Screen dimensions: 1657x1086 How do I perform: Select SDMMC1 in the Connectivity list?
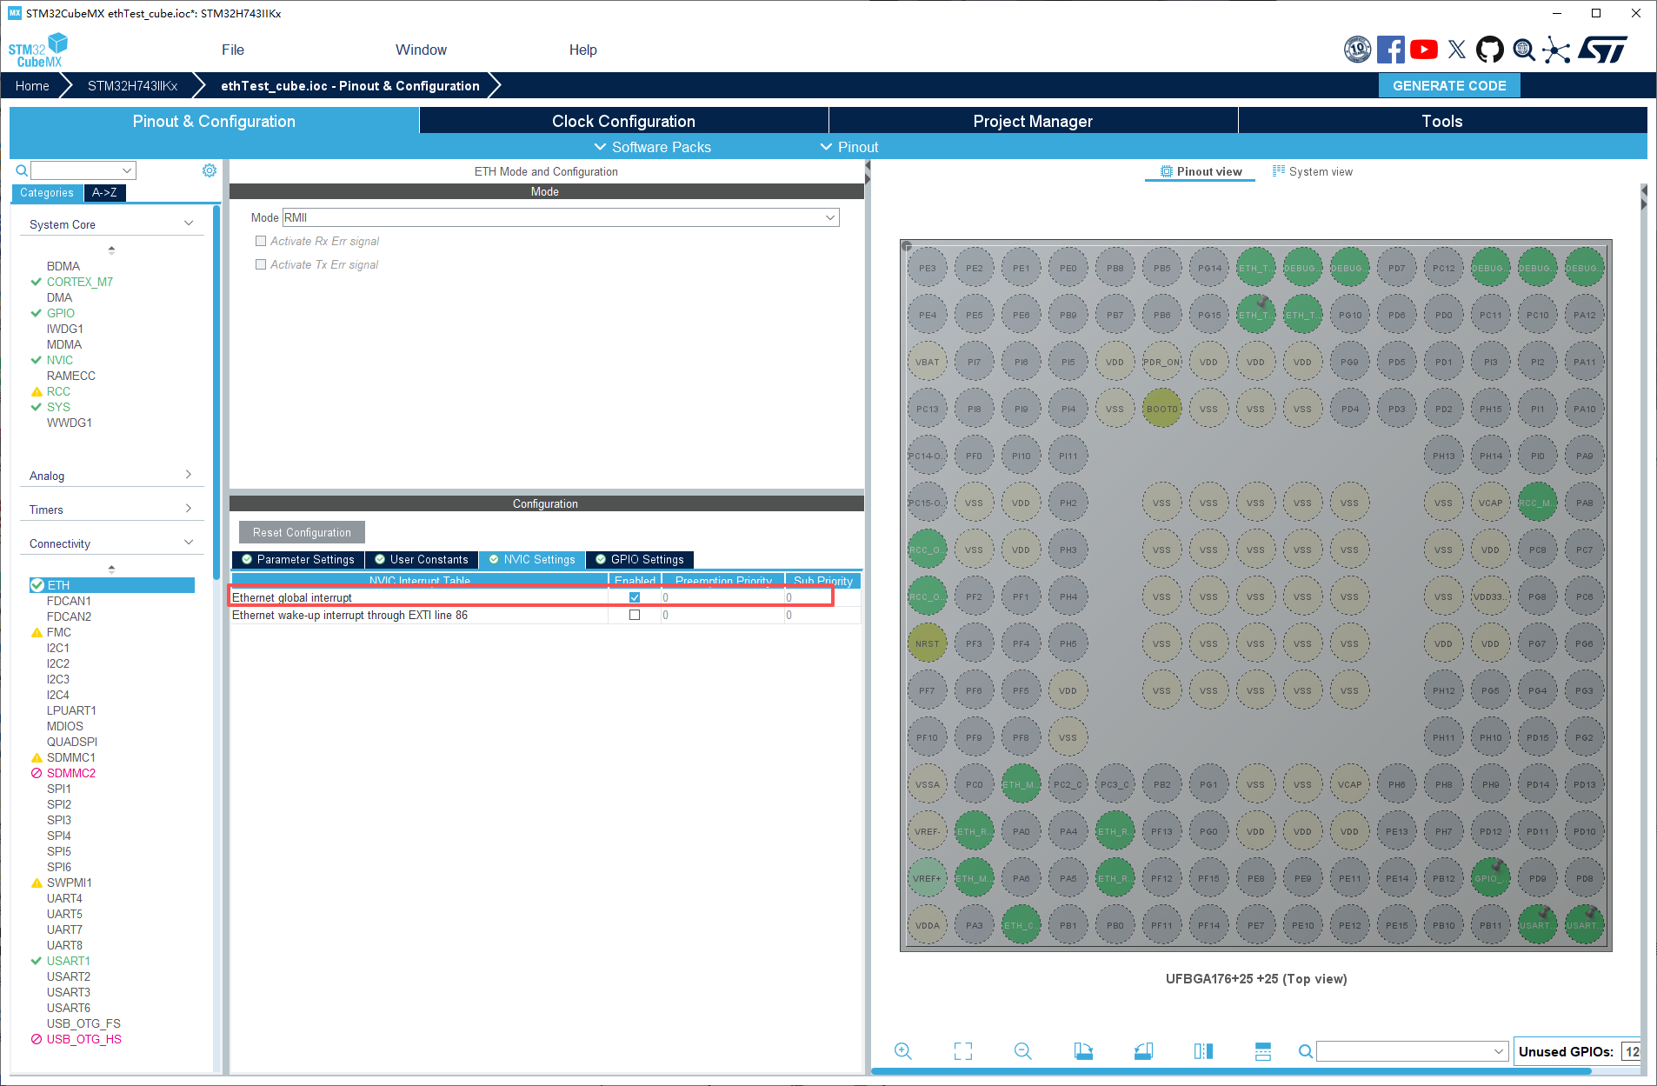(x=70, y=757)
